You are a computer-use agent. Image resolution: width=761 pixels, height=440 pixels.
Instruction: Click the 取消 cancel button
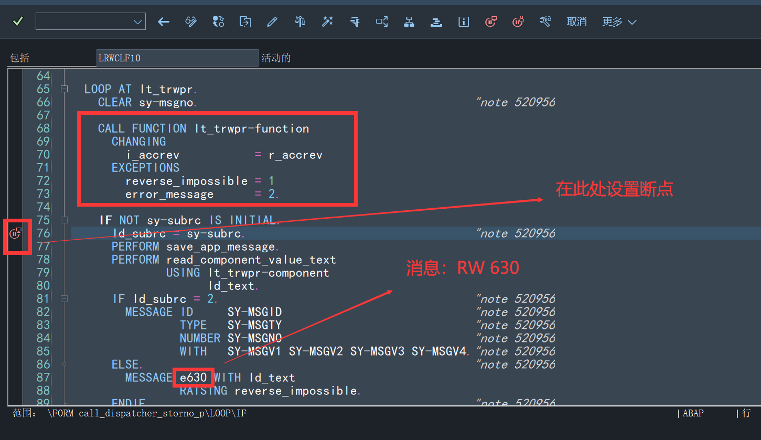(x=577, y=22)
